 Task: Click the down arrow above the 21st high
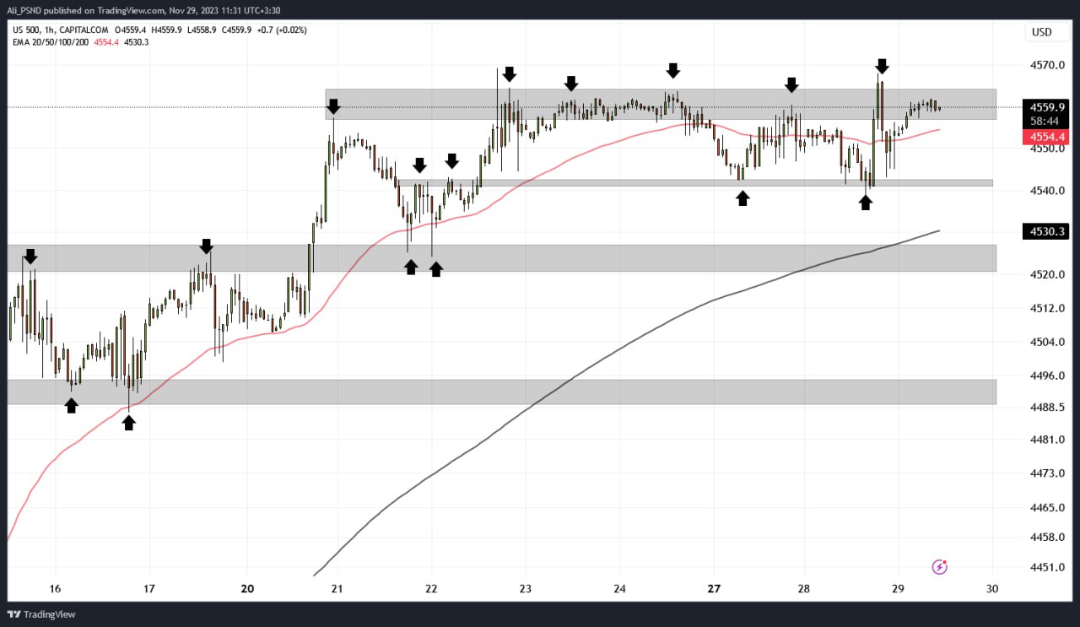pos(333,106)
